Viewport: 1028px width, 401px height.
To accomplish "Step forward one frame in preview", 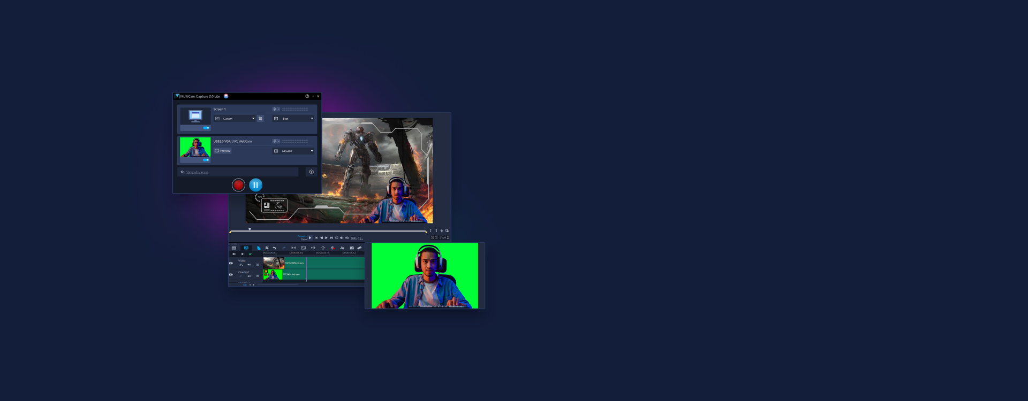I will 326,238.
